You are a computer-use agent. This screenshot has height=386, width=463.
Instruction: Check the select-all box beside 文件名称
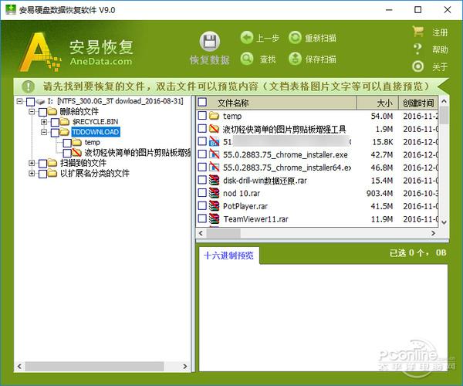tap(202, 102)
